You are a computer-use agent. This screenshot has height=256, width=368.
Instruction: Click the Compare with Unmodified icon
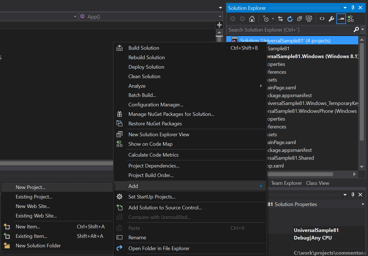pyautogui.click(x=119, y=217)
